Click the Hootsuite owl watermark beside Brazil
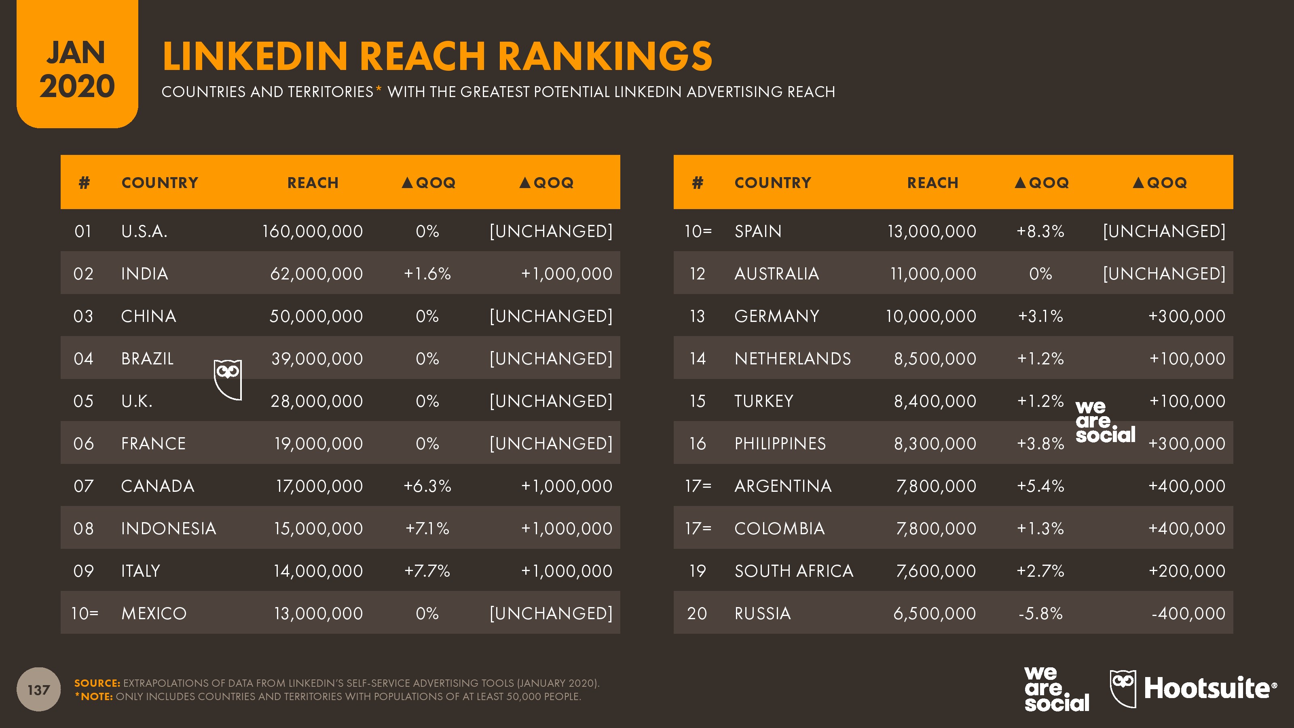Image resolution: width=1294 pixels, height=728 pixels. pos(228,379)
